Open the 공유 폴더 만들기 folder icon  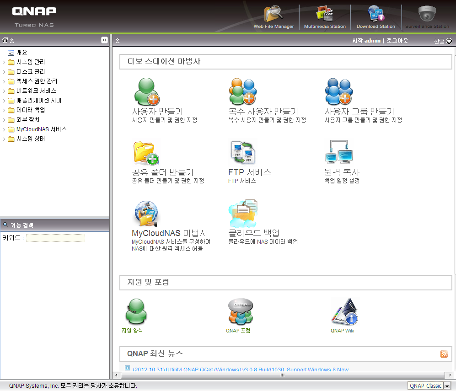click(x=146, y=153)
